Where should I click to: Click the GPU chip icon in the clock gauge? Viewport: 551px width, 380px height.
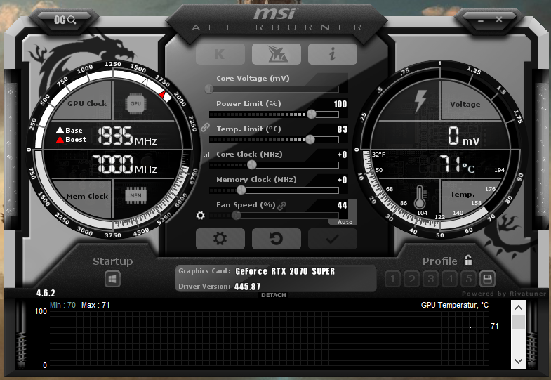click(135, 104)
